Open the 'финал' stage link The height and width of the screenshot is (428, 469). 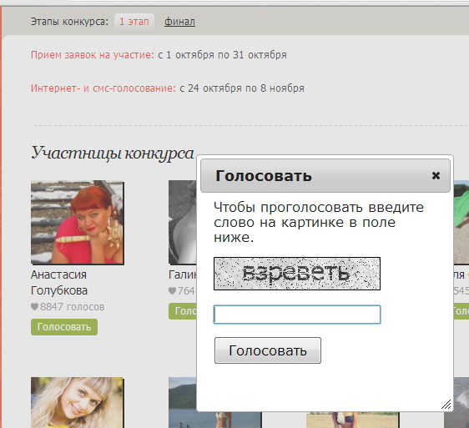(x=179, y=22)
